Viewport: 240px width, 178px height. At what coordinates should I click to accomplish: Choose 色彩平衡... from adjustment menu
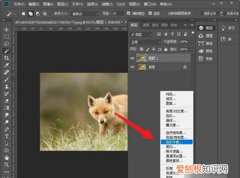point(177,142)
